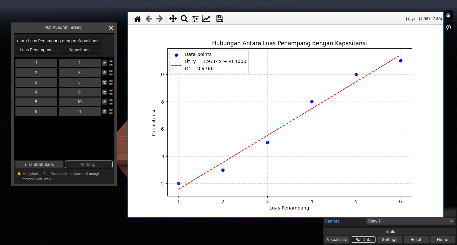Activate the pan axes tool
Viewport: 457px width, 245px height.
[x=173, y=19]
